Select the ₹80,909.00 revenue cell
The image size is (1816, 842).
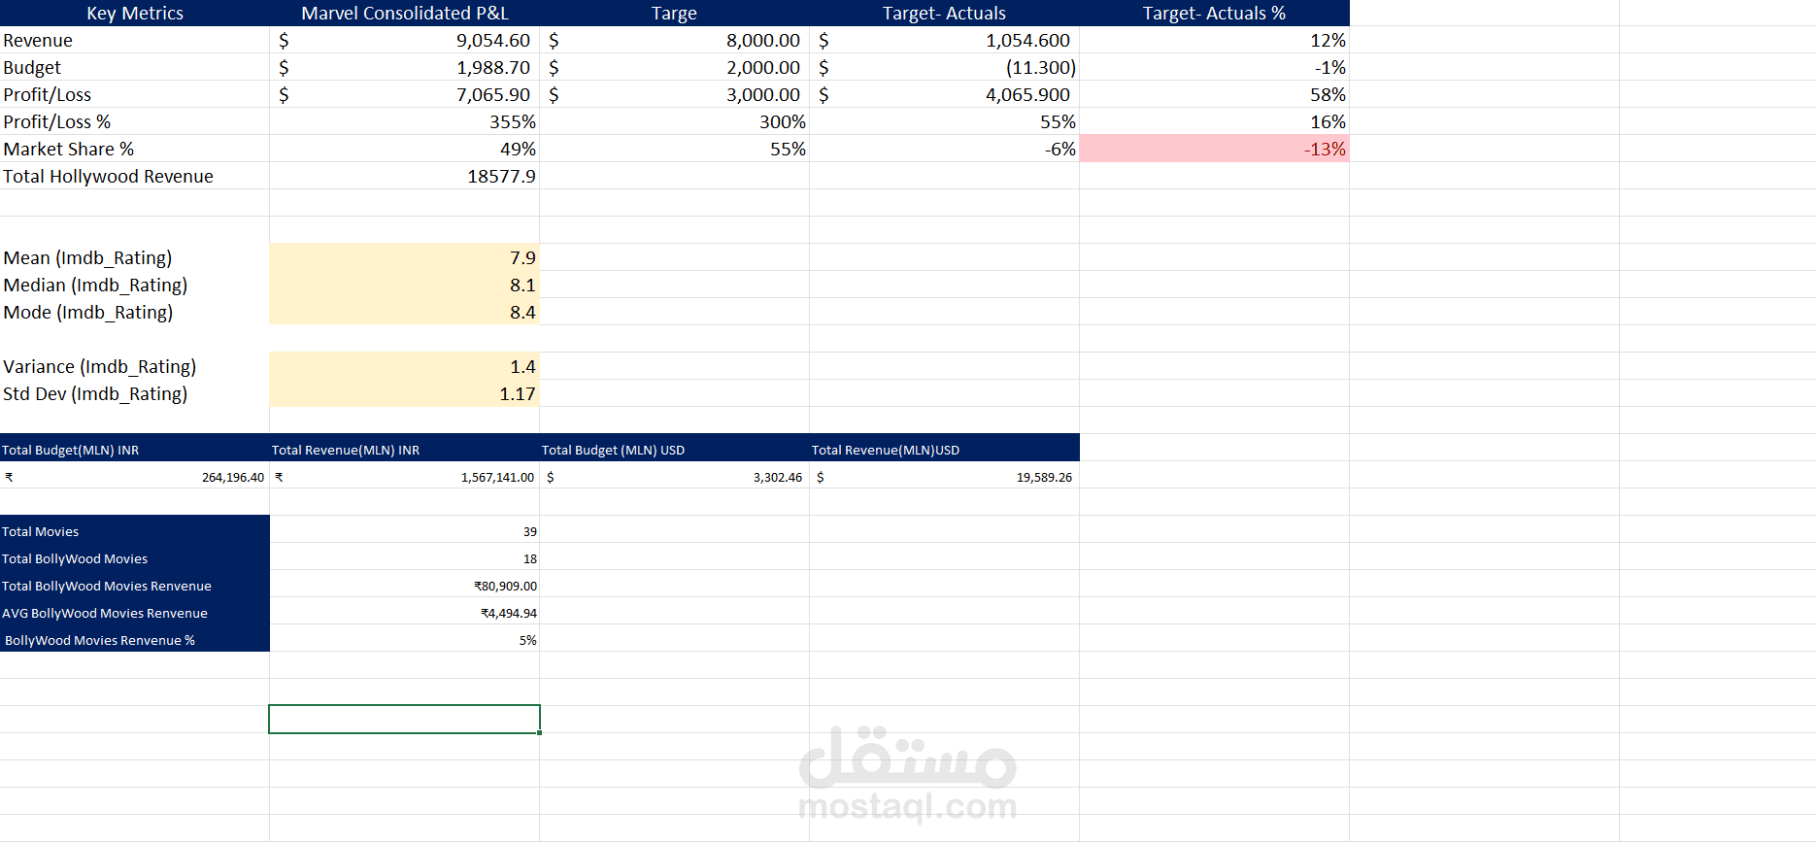coord(405,584)
